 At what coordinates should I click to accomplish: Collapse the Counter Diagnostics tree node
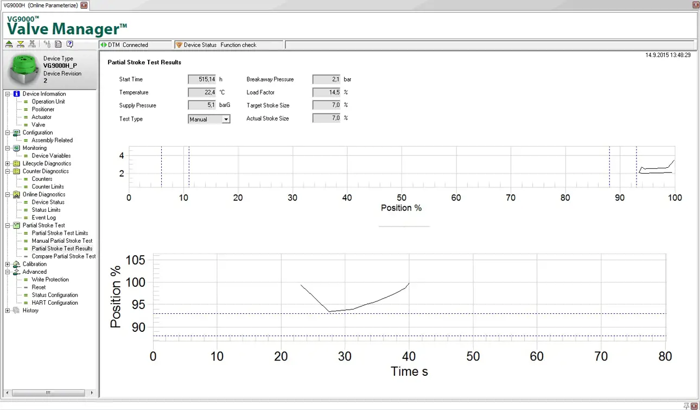[8, 171]
